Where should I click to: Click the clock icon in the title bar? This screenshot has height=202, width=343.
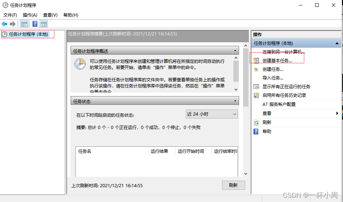coord(5,5)
